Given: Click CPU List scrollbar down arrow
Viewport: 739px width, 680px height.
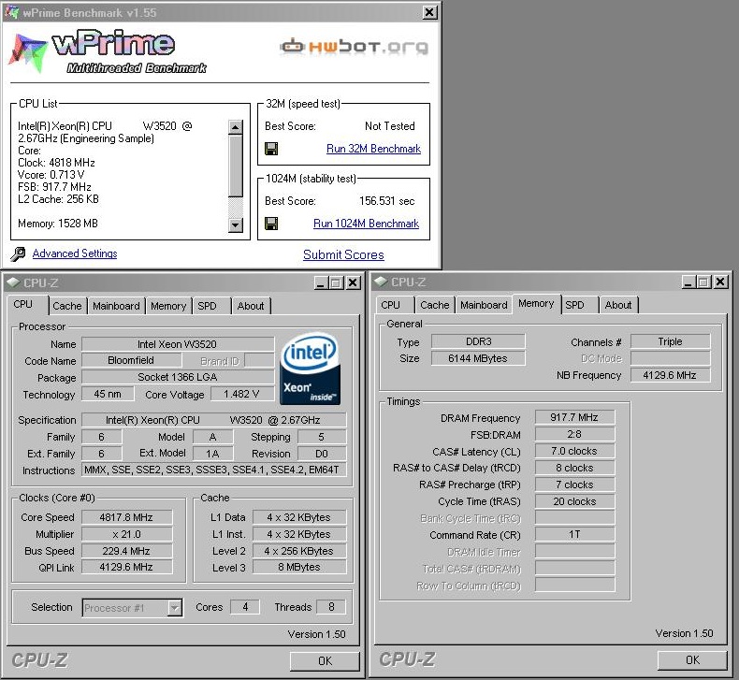Looking at the screenshot, I should coord(235,225).
